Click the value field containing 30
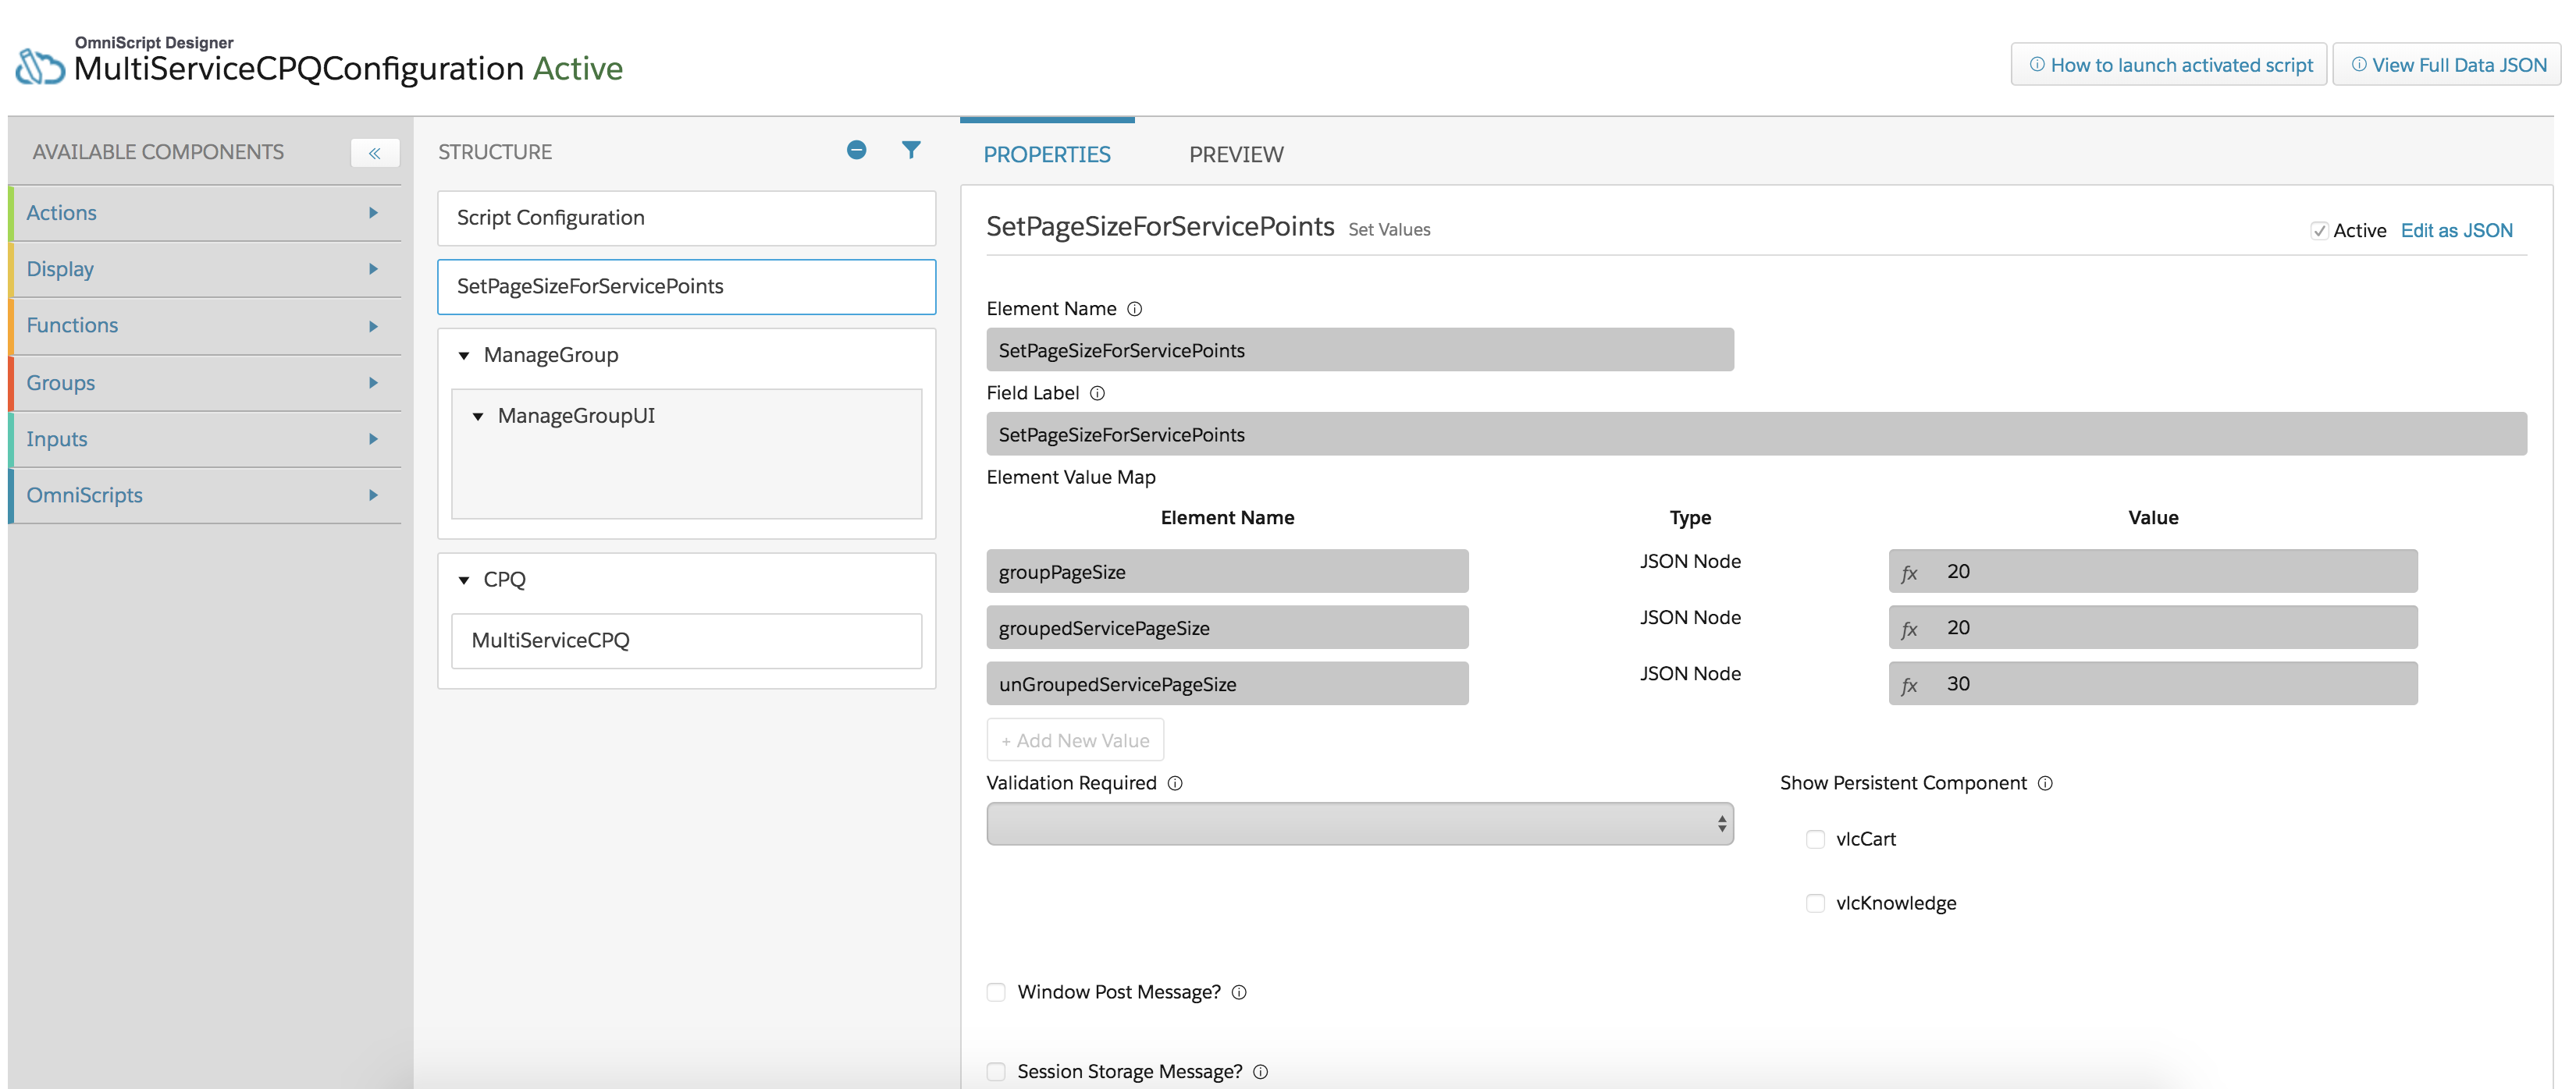2576x1089 pixels. click(x=2153, y=684)
